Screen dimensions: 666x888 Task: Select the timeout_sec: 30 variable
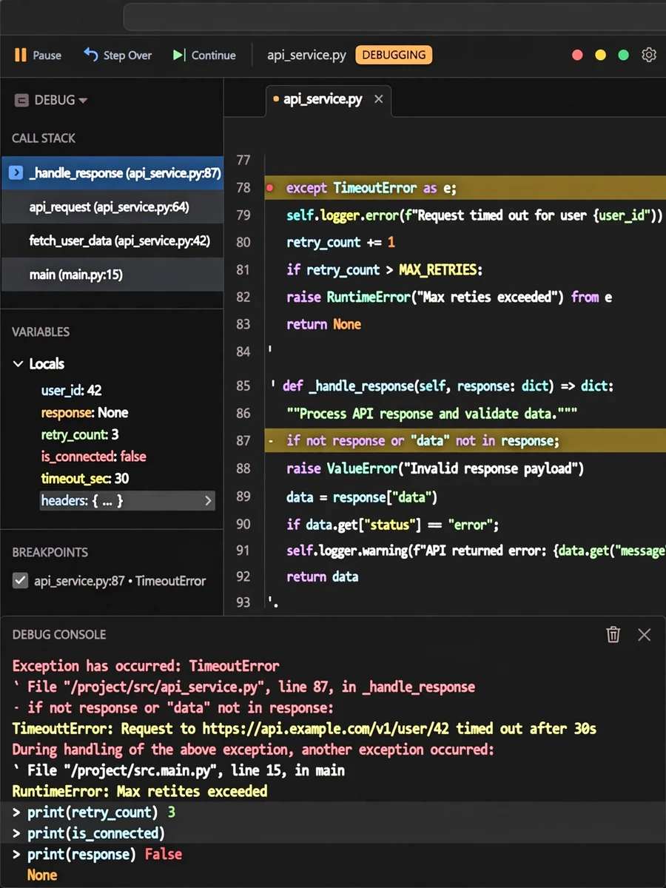[85, 478]
